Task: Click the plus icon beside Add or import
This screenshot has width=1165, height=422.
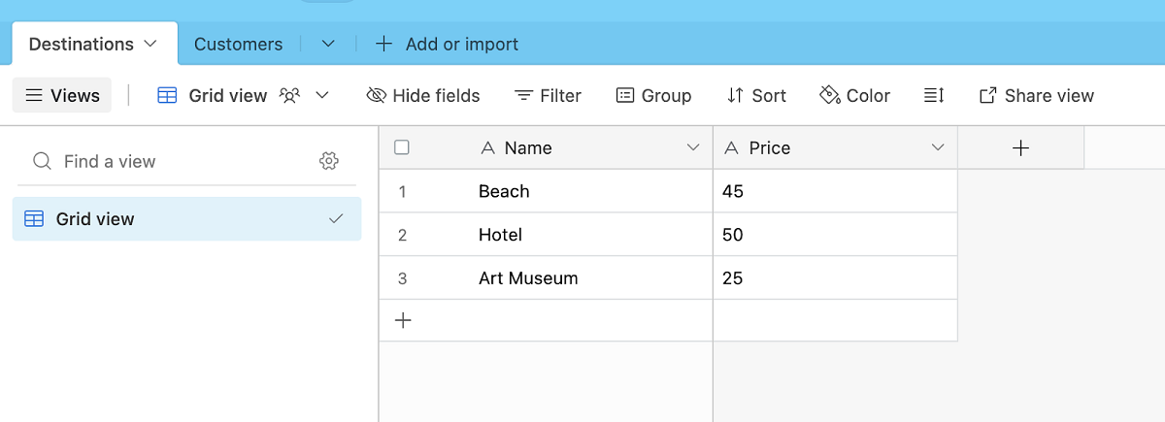Action: tap(384, 44)
